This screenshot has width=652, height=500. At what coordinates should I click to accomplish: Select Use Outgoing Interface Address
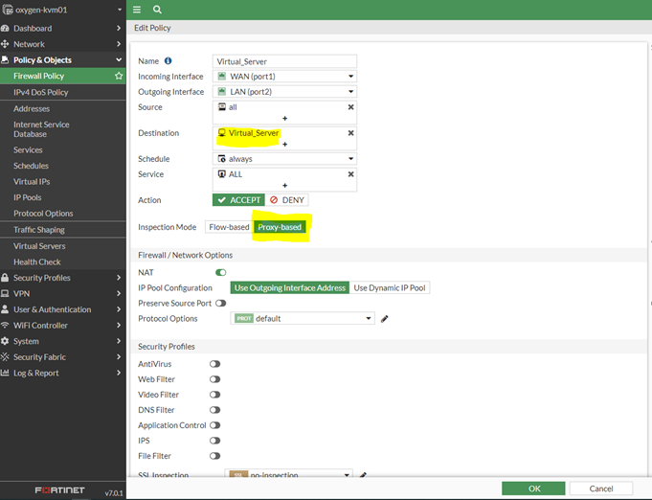click(x=290, y=288)
